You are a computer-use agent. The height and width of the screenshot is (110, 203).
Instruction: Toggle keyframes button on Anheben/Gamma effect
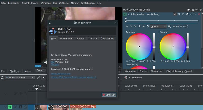[175, 14]
